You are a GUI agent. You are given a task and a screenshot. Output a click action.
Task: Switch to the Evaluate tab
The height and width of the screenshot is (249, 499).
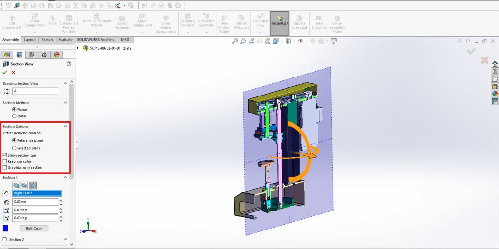(65, 40)
